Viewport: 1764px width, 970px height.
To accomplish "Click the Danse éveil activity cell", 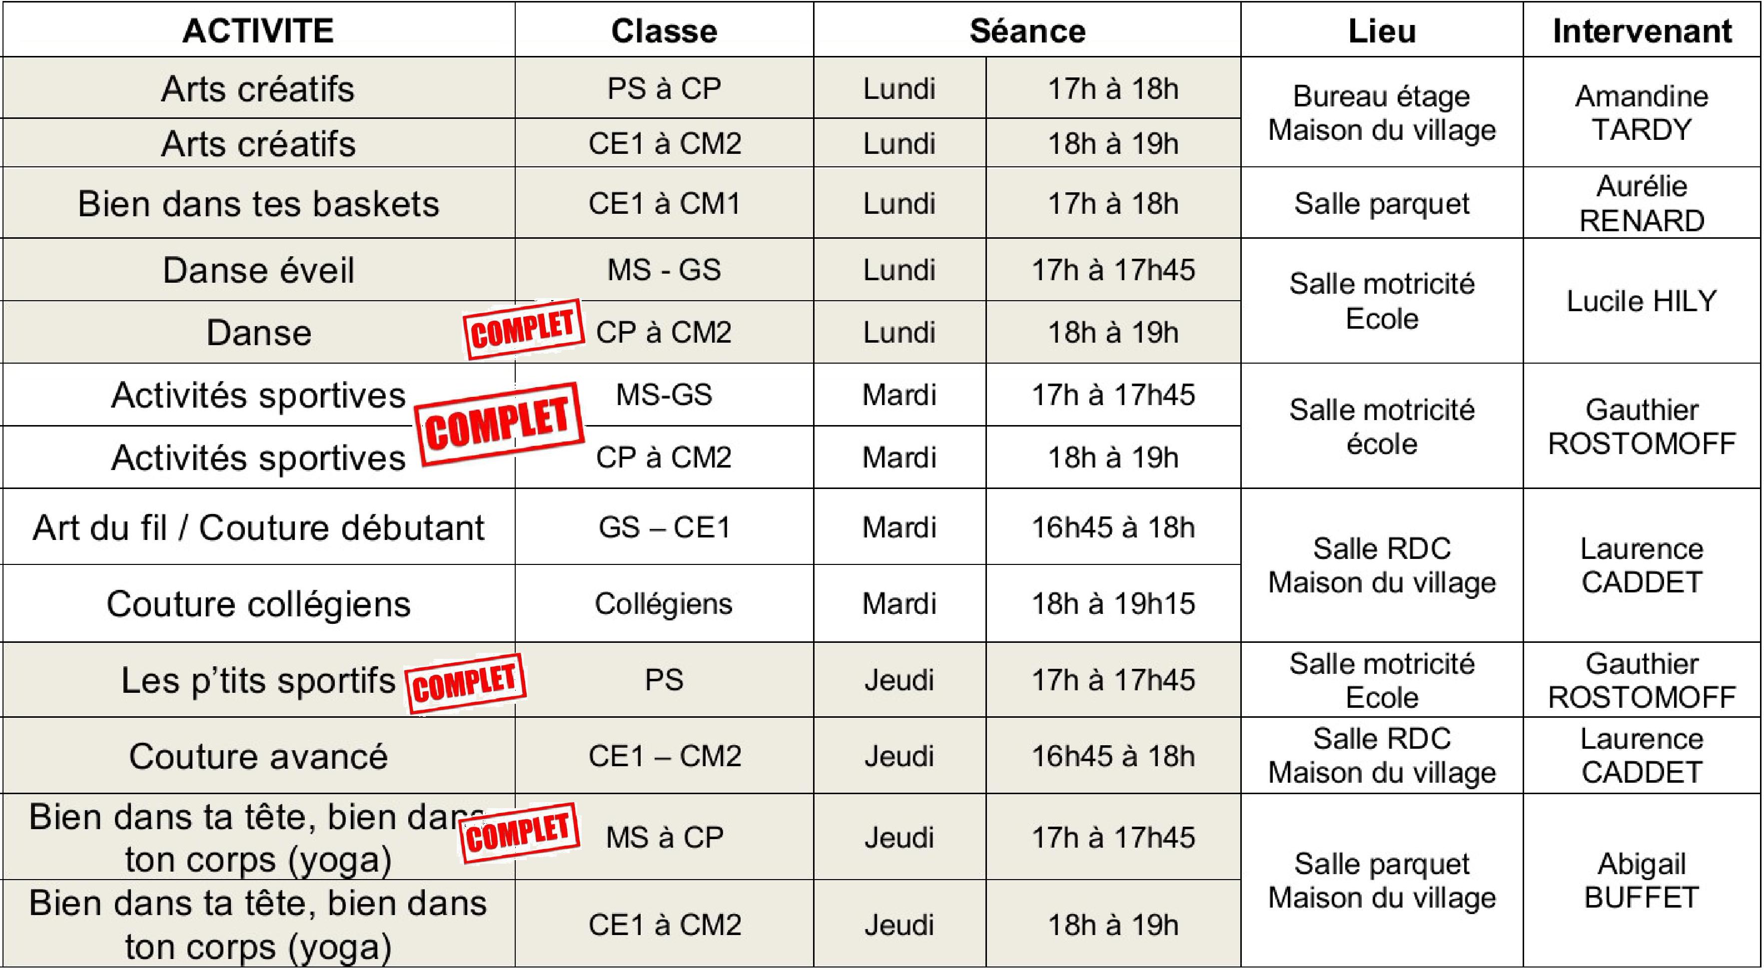I will pyautogui.click(x=258, y=270).
